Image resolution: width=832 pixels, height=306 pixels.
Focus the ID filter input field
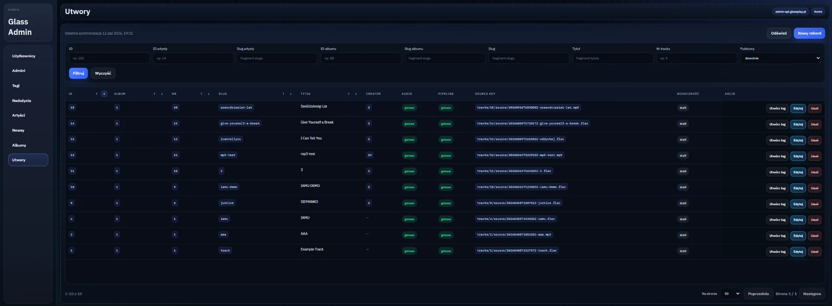[110, 58]
